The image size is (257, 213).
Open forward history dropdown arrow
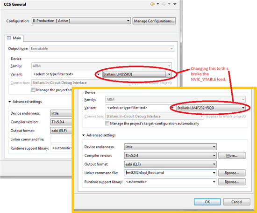[x=169, y=4]
